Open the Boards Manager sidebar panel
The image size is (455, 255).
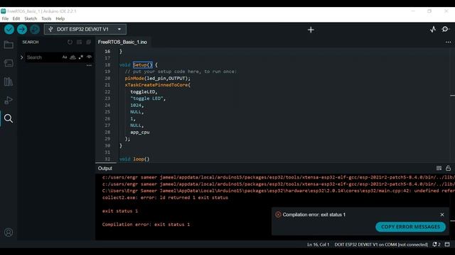tap(9, 63)
